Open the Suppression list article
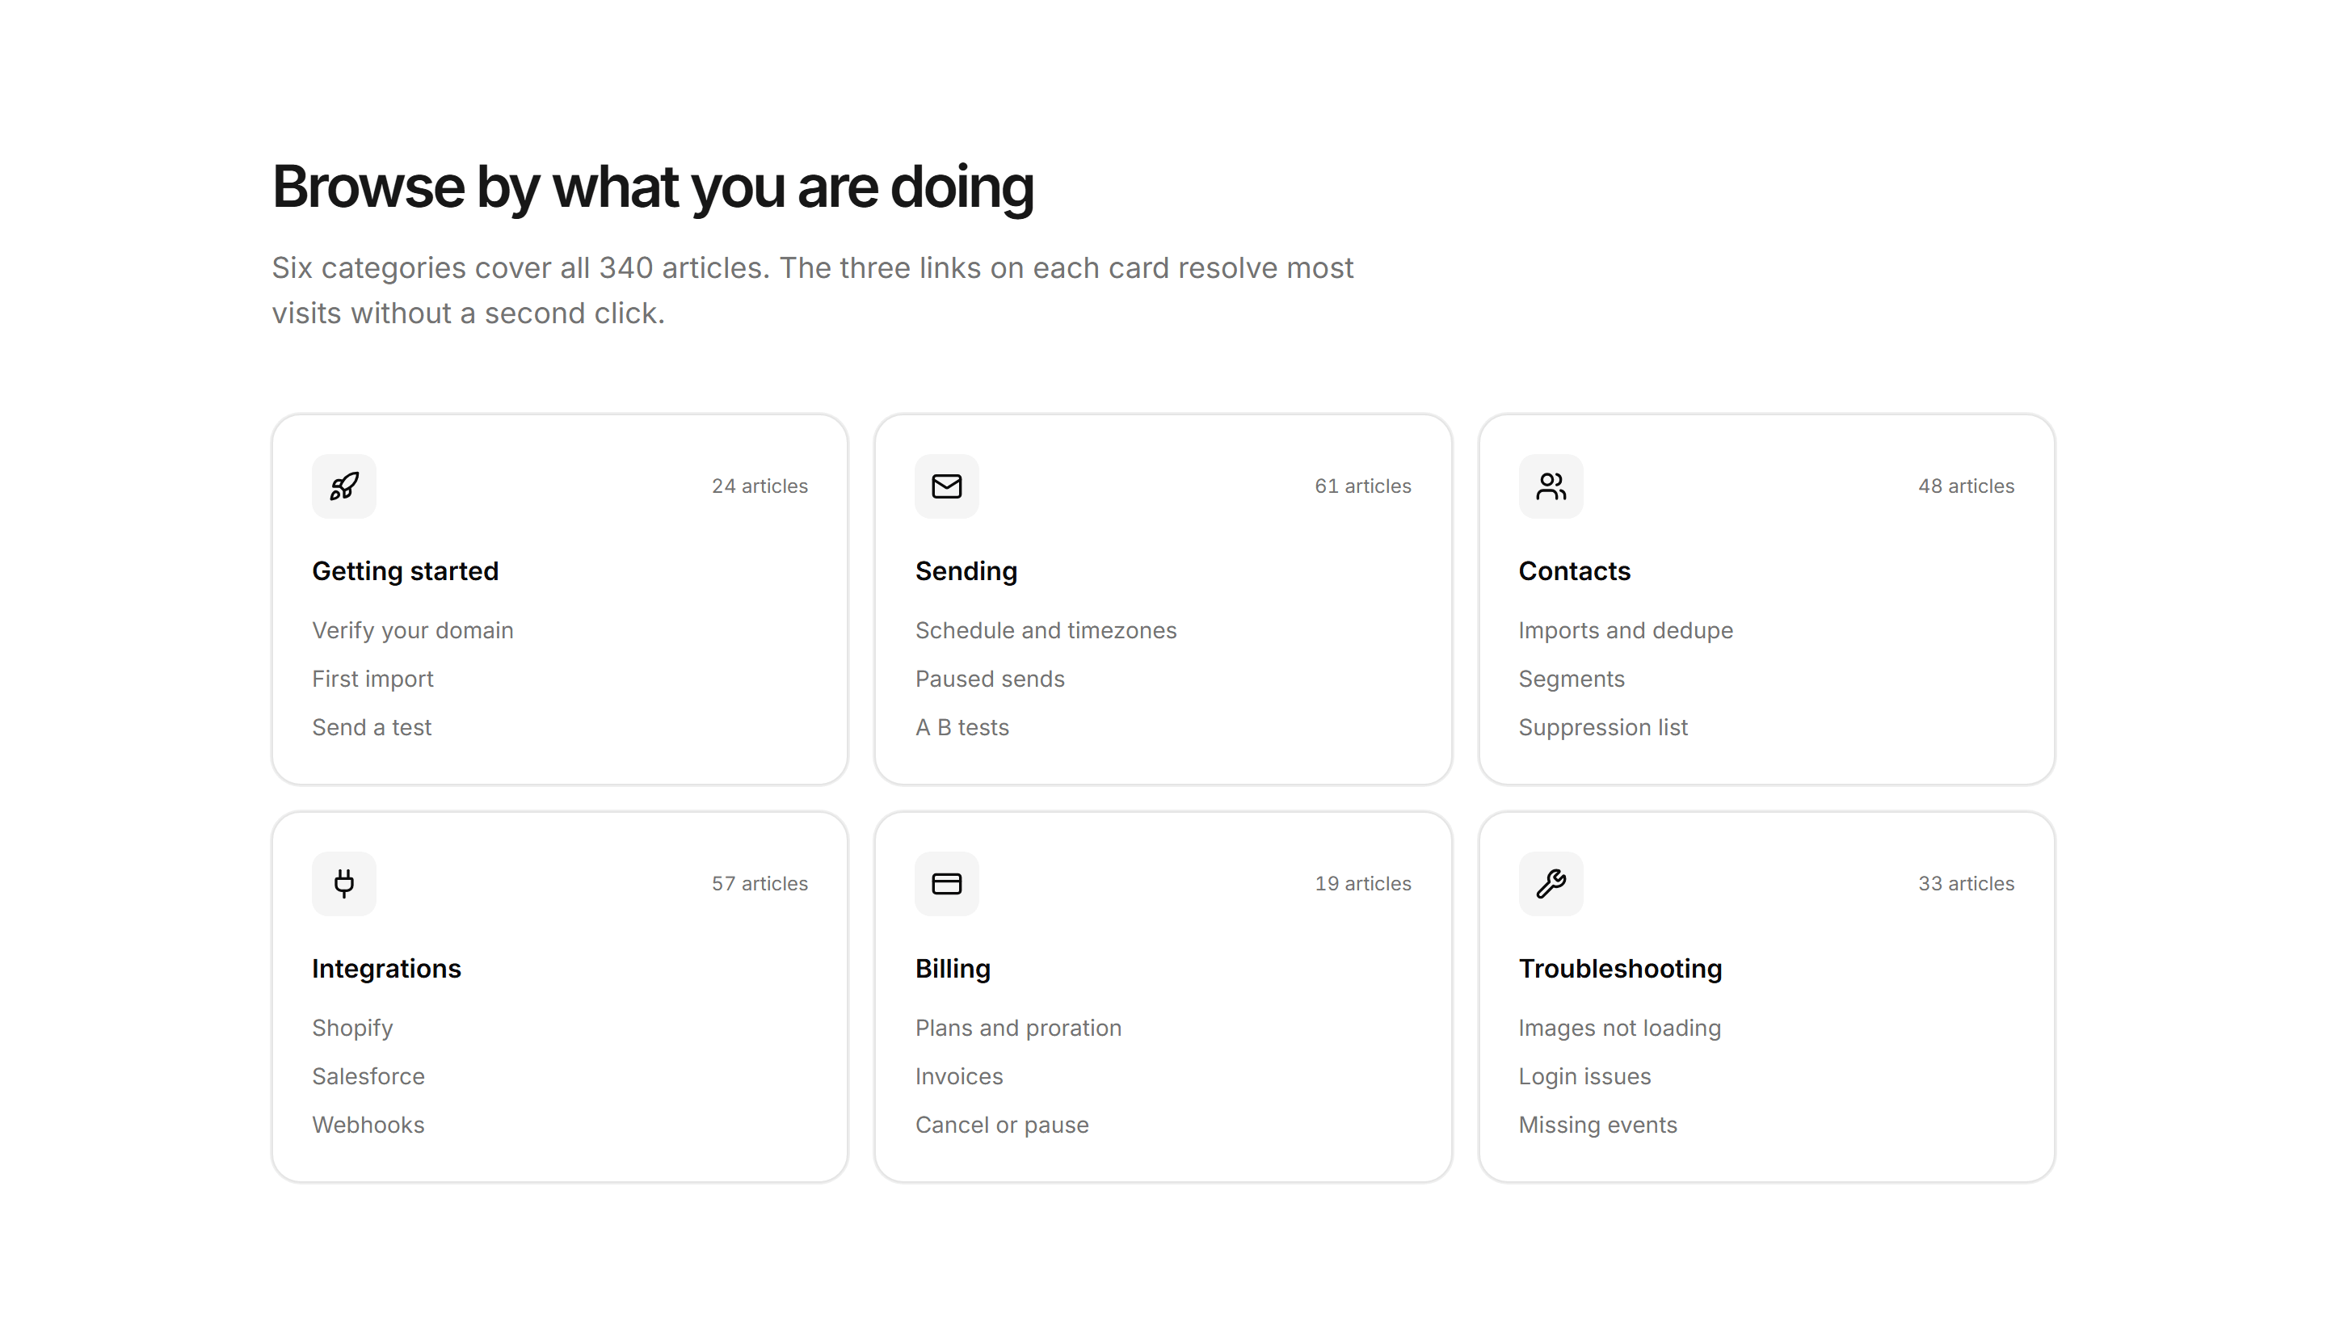Viewport: 2327px width, 1338px height. click(x=1602, y=727)
